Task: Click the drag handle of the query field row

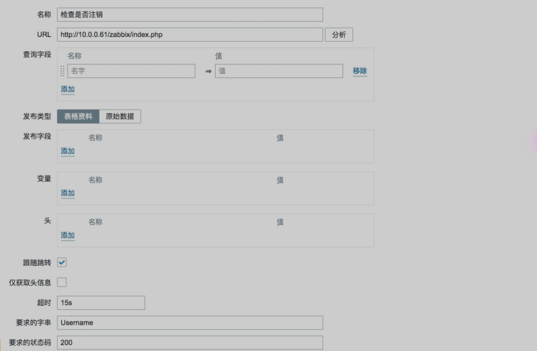Action: coord(62,71)
